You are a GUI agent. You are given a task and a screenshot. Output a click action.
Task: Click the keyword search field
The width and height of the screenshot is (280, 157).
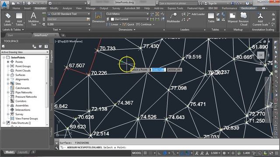pyautogui.click(x=178, y=3)
